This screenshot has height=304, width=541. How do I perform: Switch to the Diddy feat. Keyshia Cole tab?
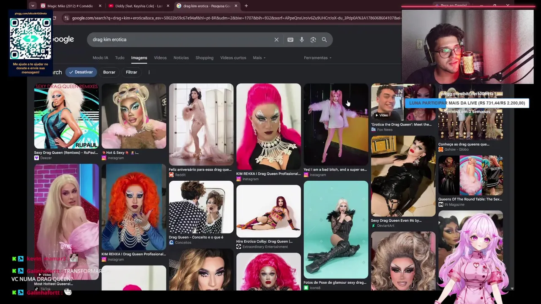[x=139, y=6]
